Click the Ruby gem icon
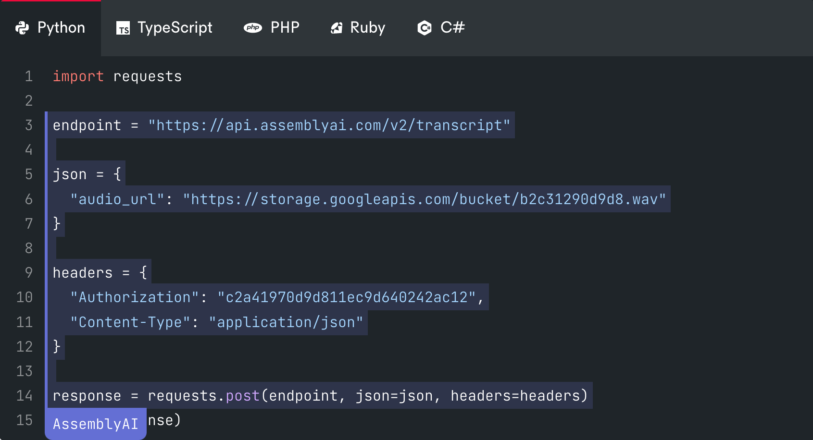Image resolution: width=813 pixels, height=440 pixels. 337,28
